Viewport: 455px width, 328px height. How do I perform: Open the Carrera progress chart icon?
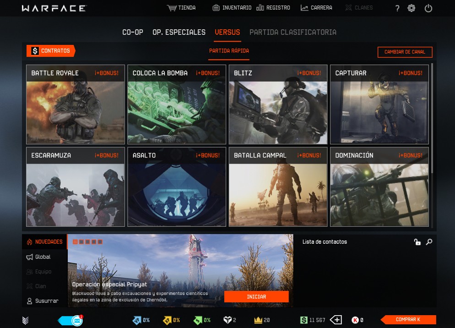(x=304, y=8)
